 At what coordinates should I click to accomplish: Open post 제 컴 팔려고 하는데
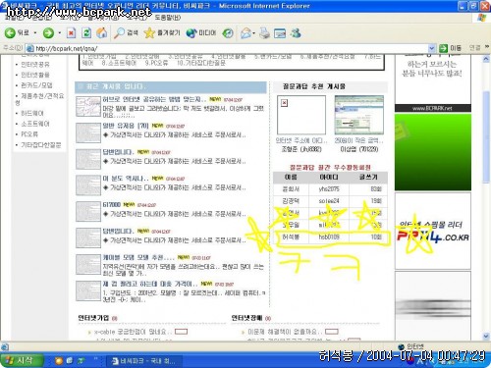[x=150, y=284]
